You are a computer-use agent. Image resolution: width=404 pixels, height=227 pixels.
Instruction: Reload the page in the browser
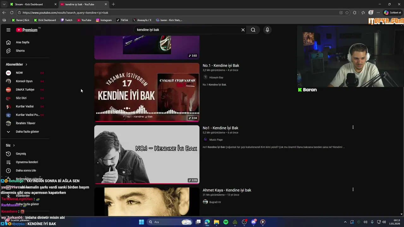pos(12,13)
